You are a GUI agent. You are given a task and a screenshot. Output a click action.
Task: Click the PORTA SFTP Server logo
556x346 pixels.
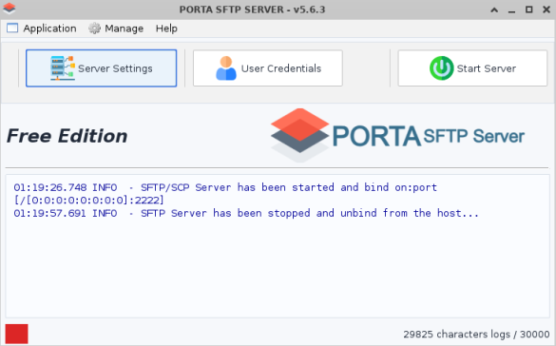tap(397, 135)
